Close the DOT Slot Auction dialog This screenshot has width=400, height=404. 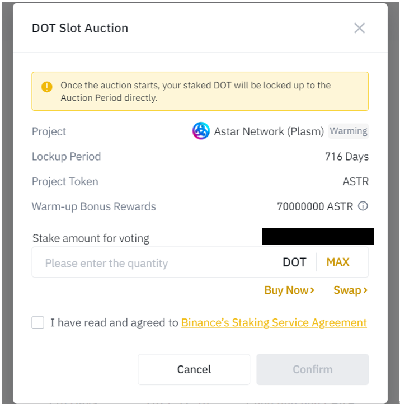[x=359, y=28]
